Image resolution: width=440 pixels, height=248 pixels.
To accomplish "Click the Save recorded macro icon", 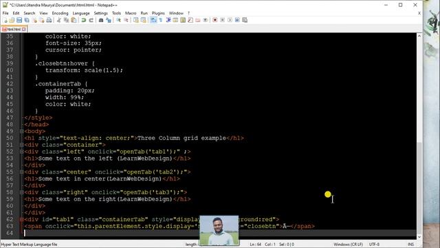I will pos(245,20).
